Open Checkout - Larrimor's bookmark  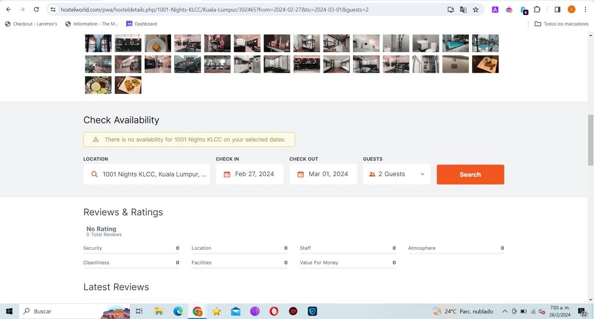click(x=31, y=24)
